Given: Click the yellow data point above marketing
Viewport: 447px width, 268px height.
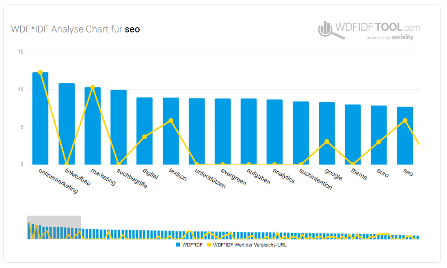Looking at the screenshot, I should click(93, 87).
